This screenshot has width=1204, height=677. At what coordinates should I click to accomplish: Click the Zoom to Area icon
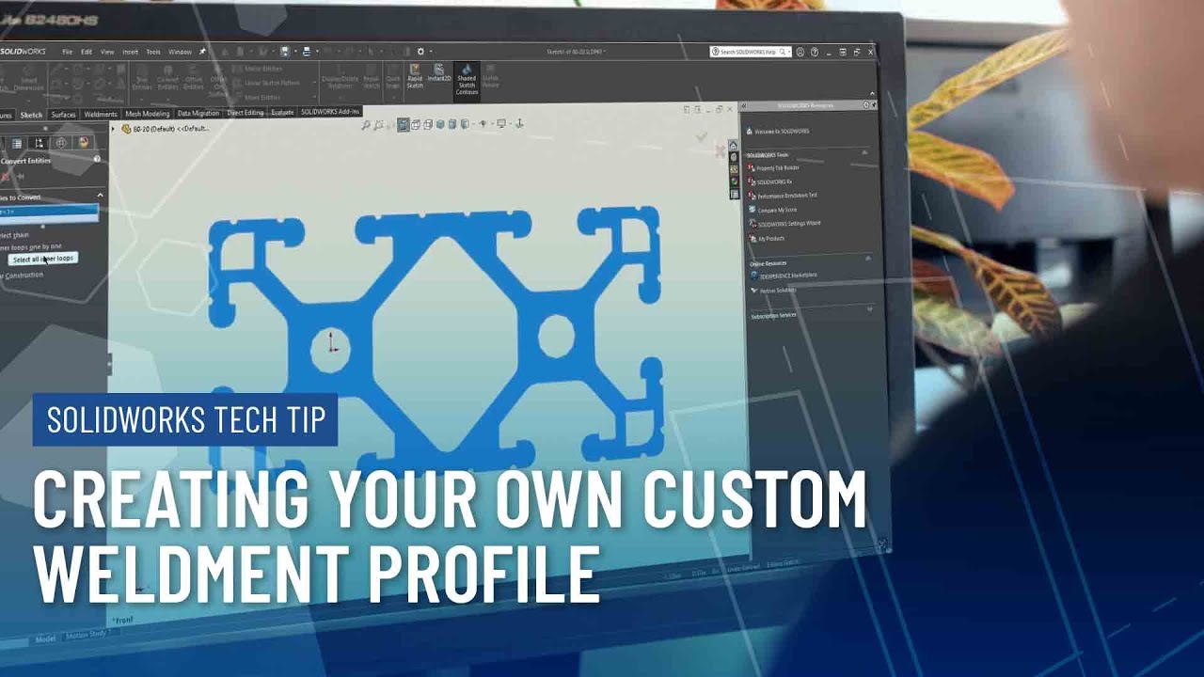(378, 124)
